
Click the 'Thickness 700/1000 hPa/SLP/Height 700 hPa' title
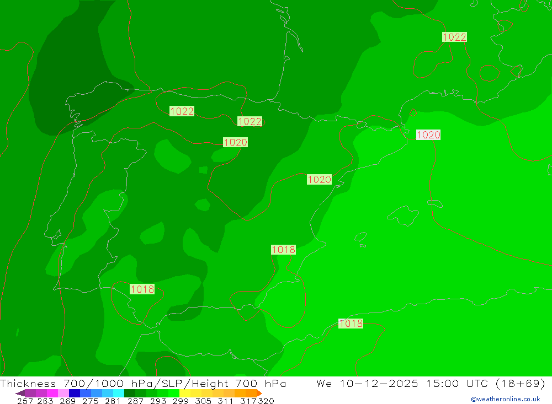point(143,383)
